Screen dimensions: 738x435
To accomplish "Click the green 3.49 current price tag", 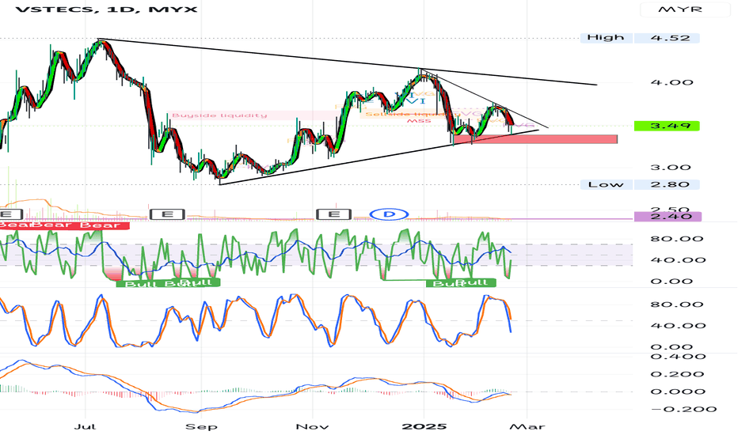I will (667, 126).
